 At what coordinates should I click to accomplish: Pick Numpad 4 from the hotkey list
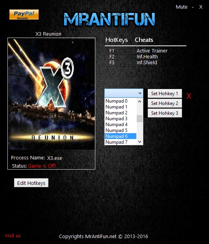click(x=120, y=125)
